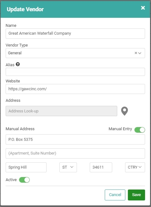Toggle the Manual Entry switch off

[140, 130]
